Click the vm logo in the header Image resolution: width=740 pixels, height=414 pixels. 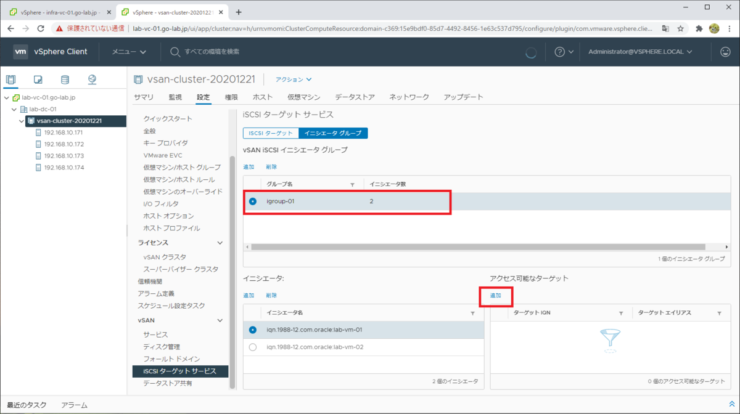click(x=20, y=52)
